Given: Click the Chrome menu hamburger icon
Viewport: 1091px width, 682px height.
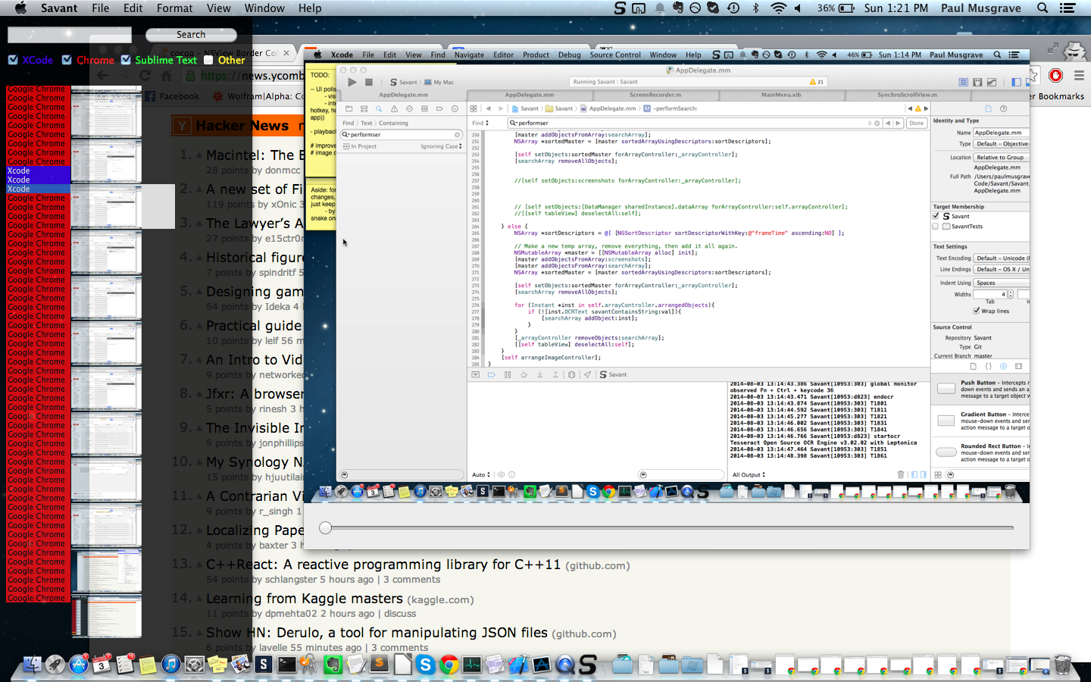Looking at the screenshot, I should pos(1079,75).
